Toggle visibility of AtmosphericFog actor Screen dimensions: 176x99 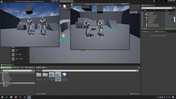click(x=142, y=16)
